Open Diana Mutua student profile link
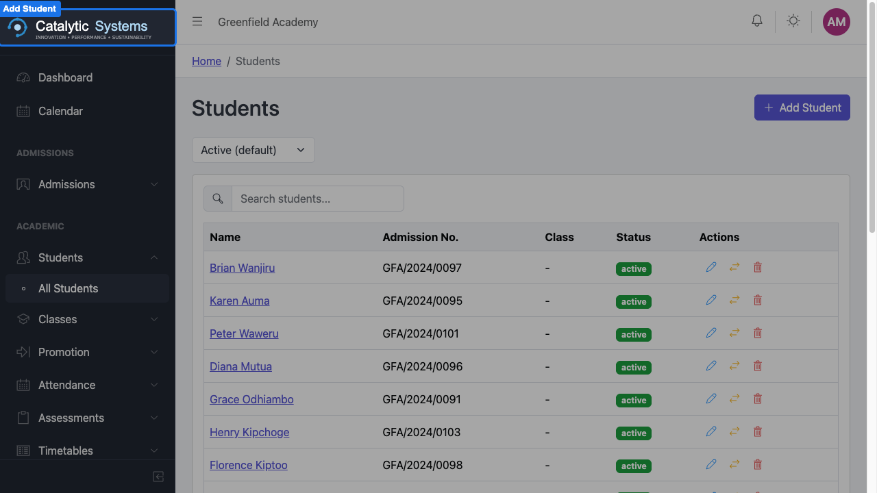This screenshot has width=877, height=493. pos(240,366)
